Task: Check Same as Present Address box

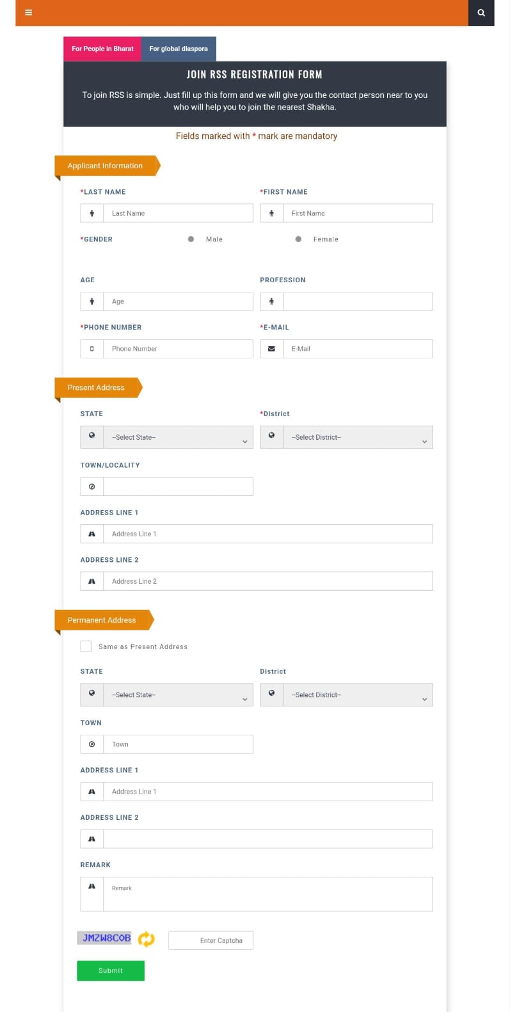Action: tap(86, 646)
